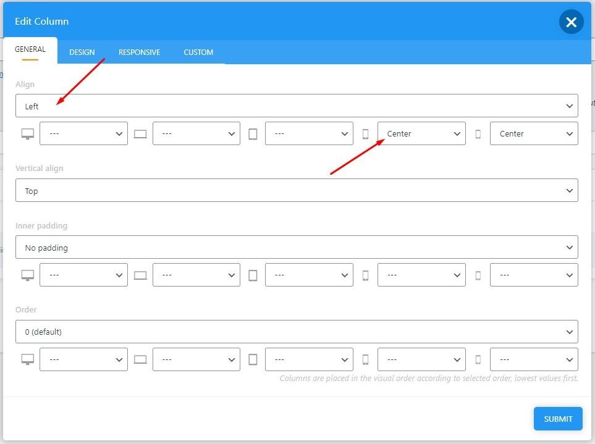Open the desktop Order dropdown
Image resolution: width=595 pixels, height=444 pixels.
coord(83,359)
